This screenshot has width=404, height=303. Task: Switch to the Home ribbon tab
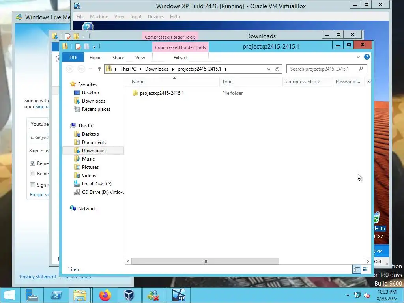pyautogui.click(x=95, y=58)
